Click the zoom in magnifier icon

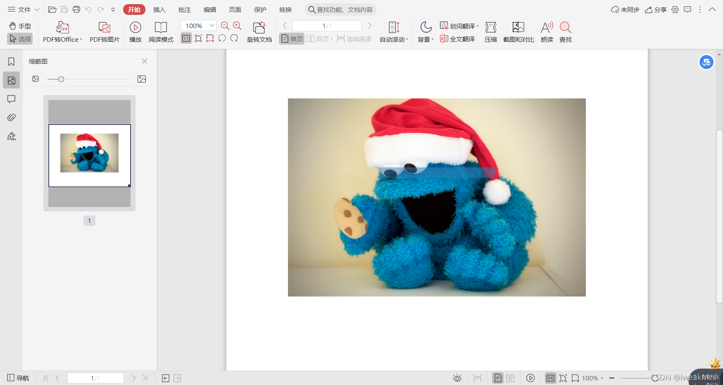click(237, 26)
